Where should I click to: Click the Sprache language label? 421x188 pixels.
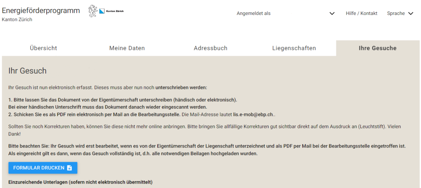[396, 13]
